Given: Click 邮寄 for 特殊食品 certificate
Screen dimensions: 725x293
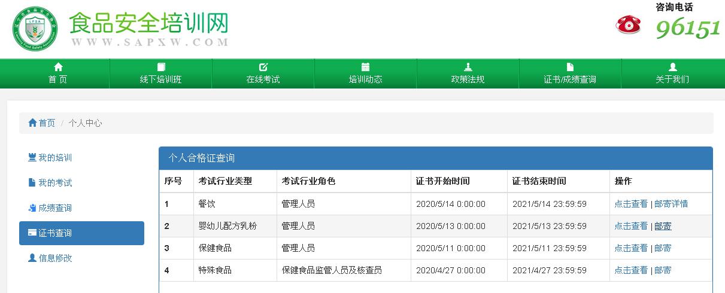Looking at the screenshot, I should pyautogui.click(x=663, y=270).
